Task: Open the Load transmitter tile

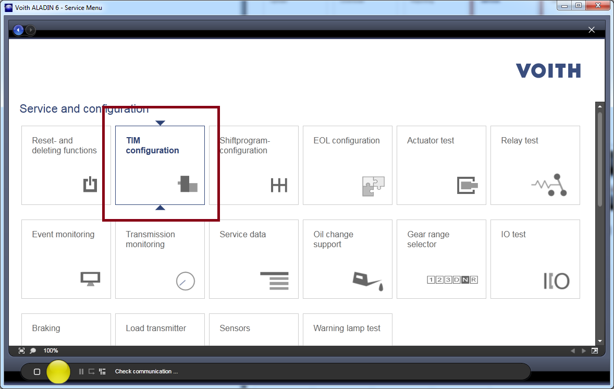Action: pyautogui.click(x=160, y=330)
